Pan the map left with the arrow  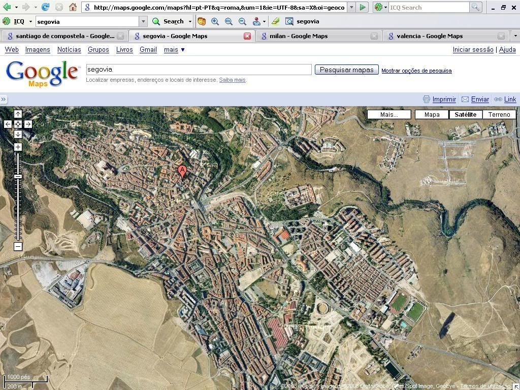(x=8, y=124)
